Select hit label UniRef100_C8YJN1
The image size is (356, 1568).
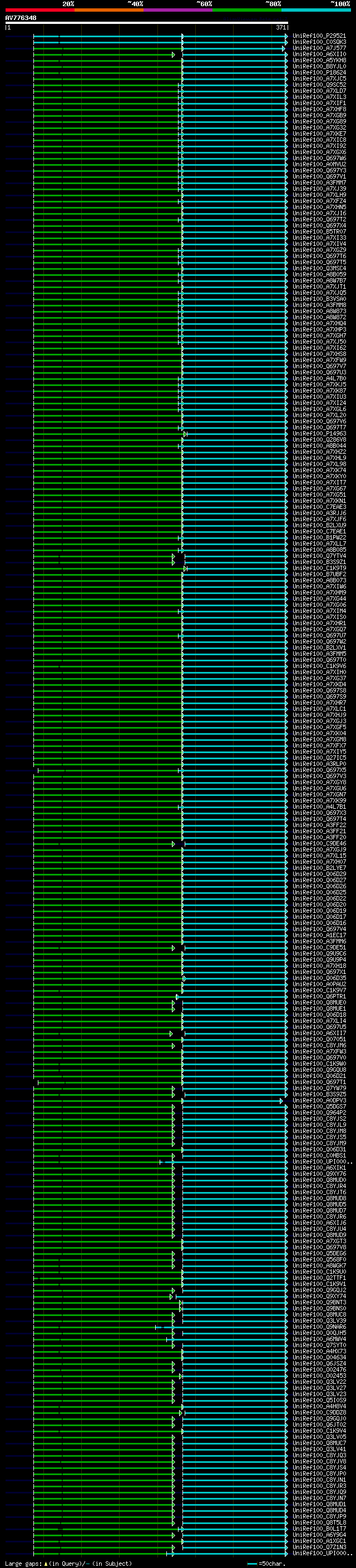pyautogui.click(x=319, y=1480)
